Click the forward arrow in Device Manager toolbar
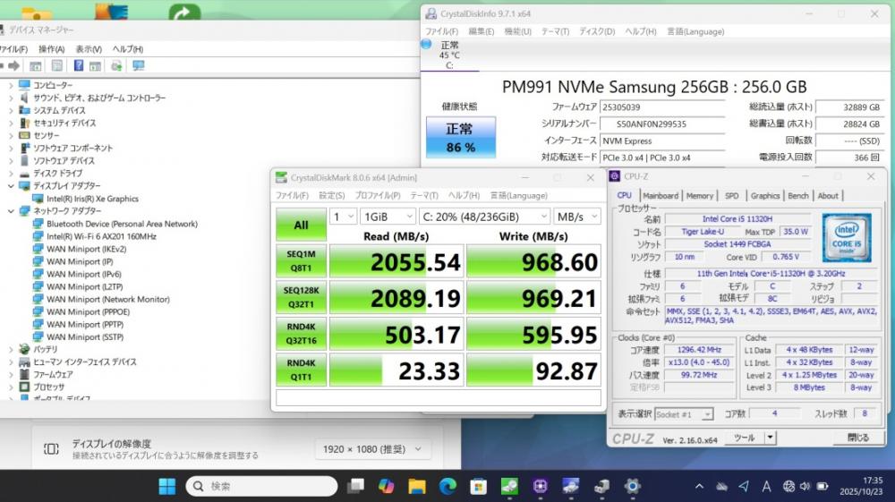The image size is (895, 502). (14, 66)
